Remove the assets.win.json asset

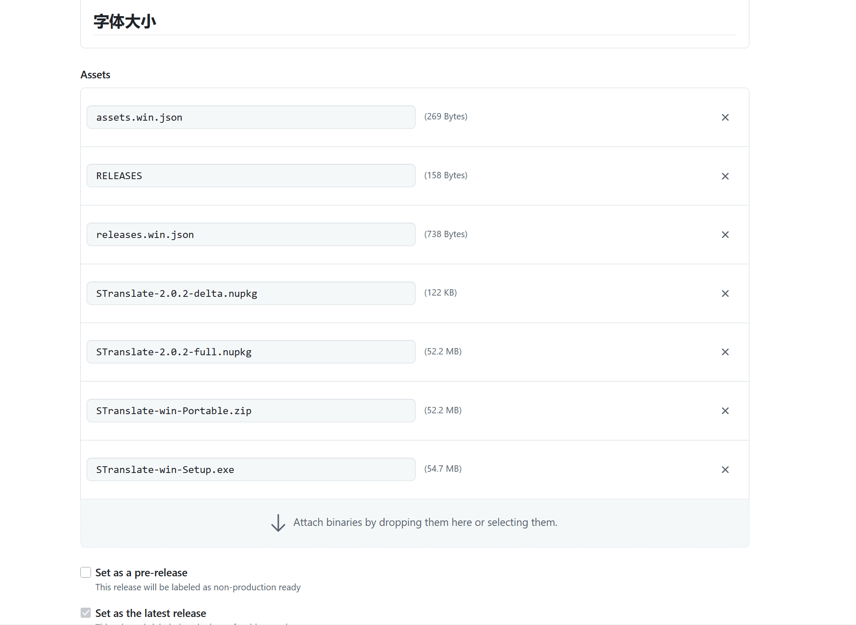point(725,117)
